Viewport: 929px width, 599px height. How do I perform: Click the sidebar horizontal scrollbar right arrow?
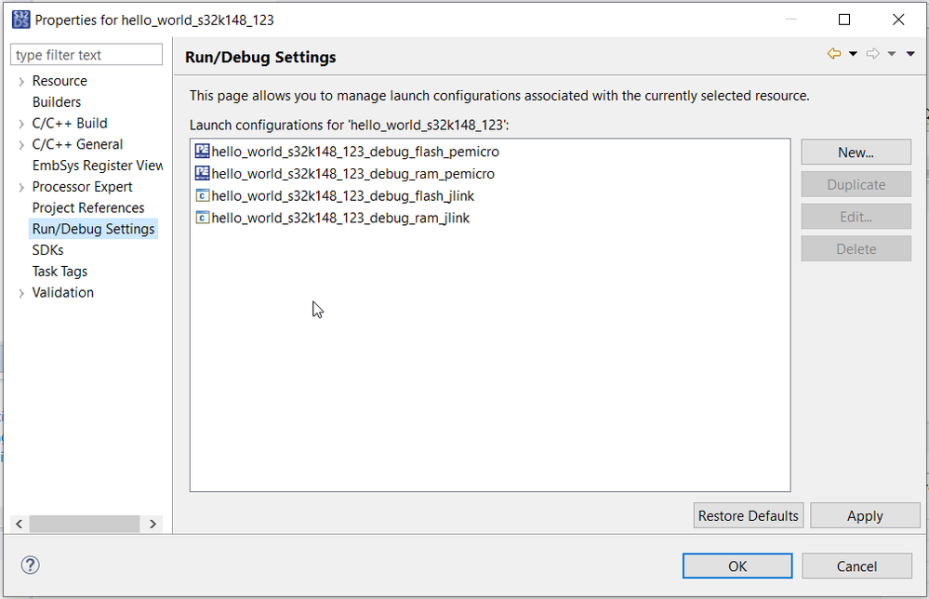(x=153, y=524)
